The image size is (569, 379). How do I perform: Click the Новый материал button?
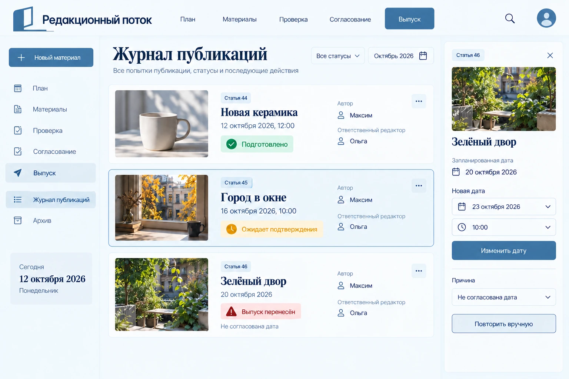51,57
